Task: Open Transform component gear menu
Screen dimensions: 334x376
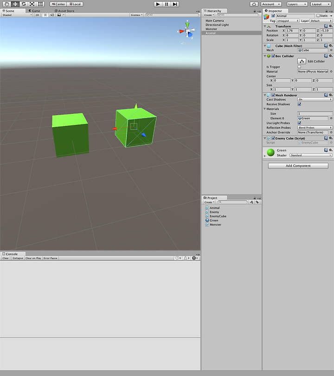Action: 330,26
